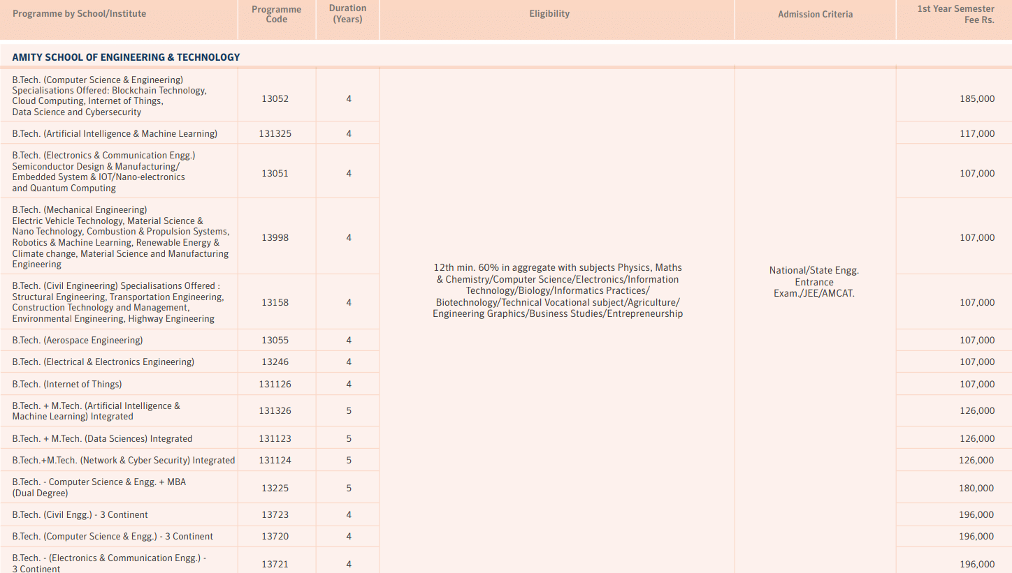
Task: Click the 1st Year Semester Fee header
Action: click(x=954, y=13)
